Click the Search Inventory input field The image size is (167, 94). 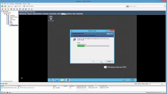(x=146, y=6)
